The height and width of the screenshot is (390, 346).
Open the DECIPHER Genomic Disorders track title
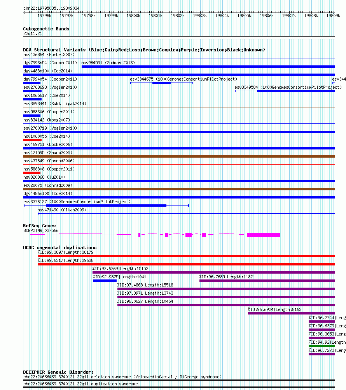tap(58, 372)
